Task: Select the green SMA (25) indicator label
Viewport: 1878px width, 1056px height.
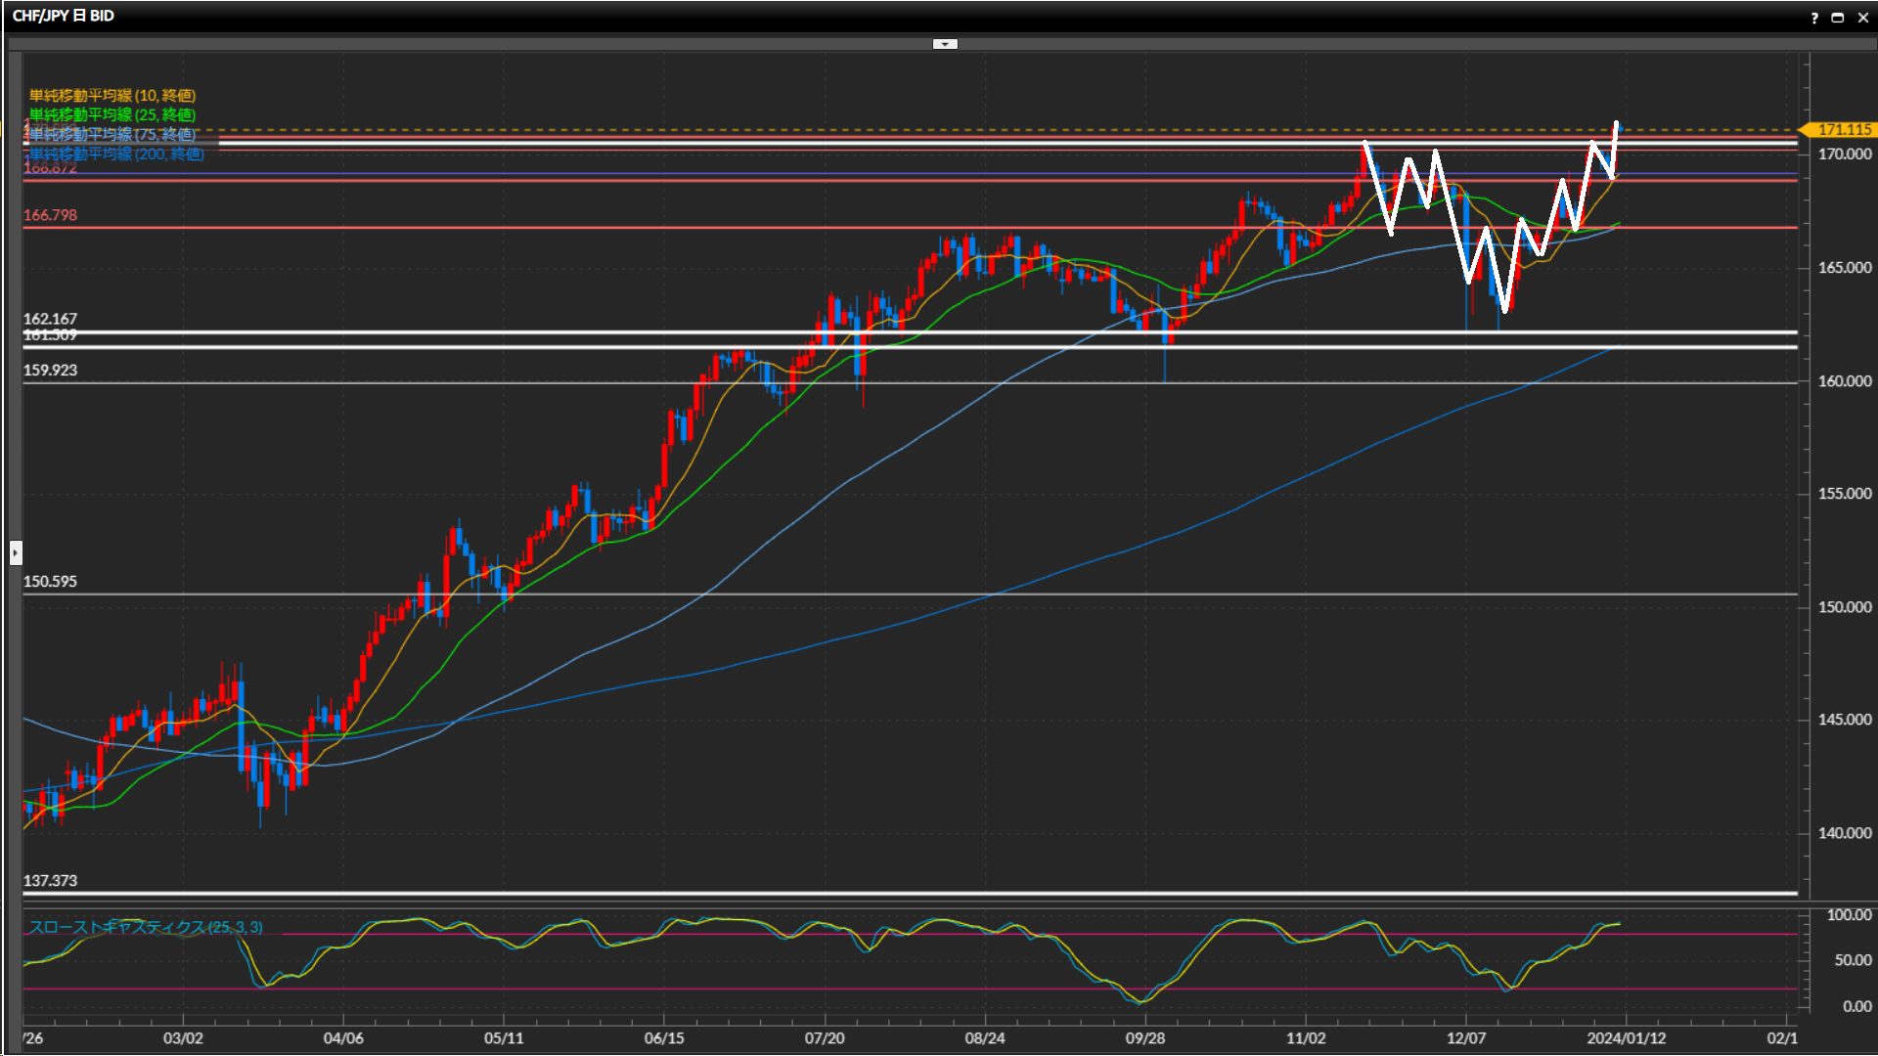Action: tap(112, 114)
